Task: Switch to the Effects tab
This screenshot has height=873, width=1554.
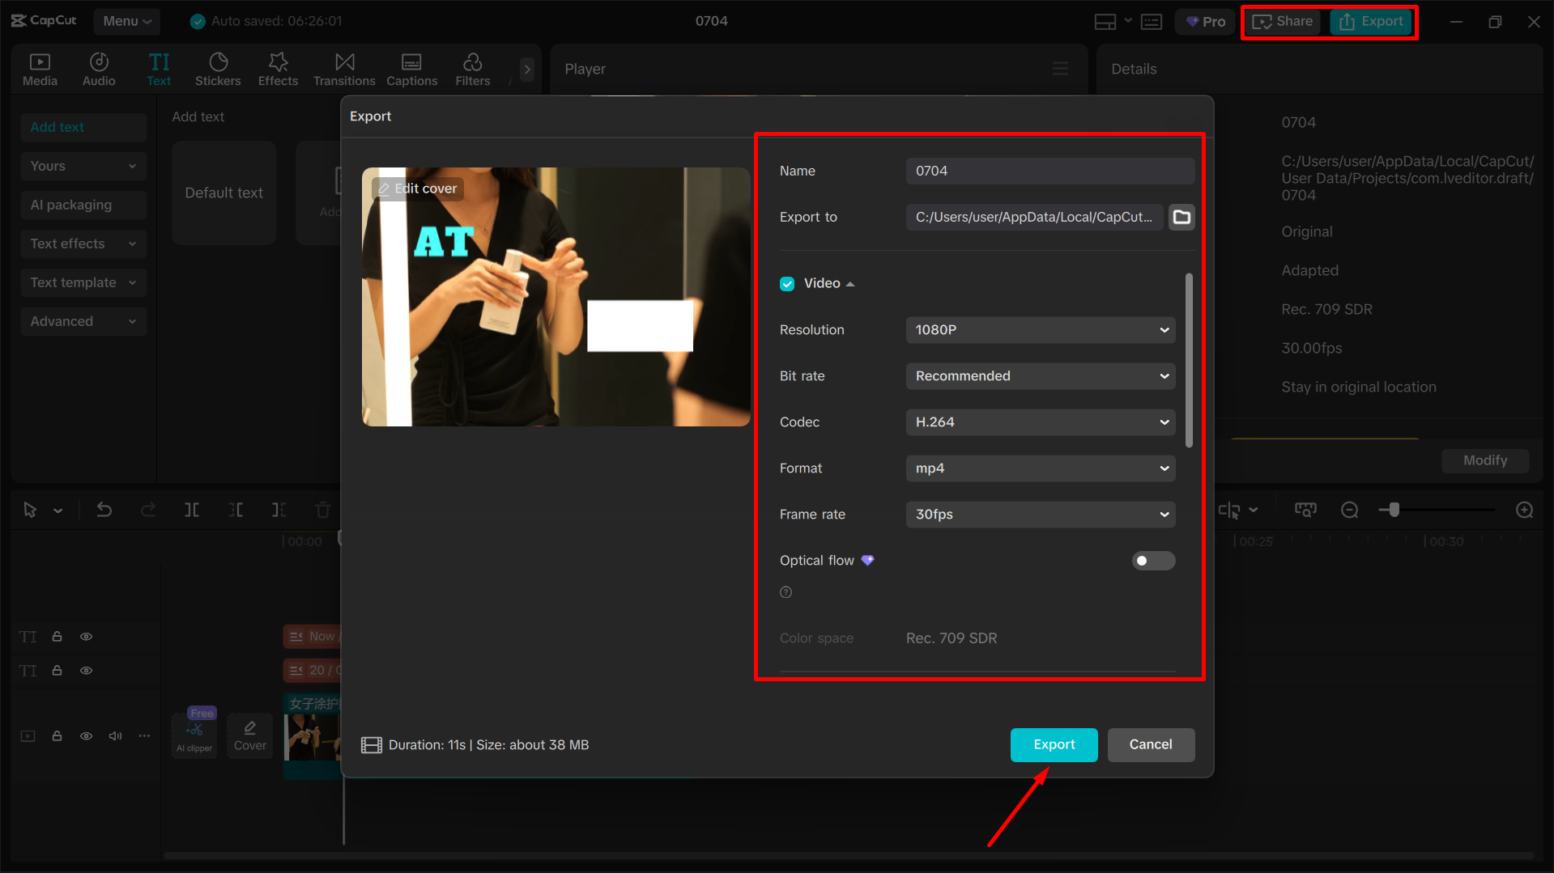Action: (278, 70)
